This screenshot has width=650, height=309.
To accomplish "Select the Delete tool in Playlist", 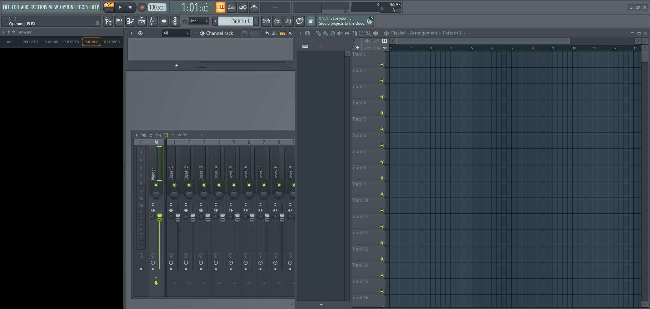I will point(333,33).
